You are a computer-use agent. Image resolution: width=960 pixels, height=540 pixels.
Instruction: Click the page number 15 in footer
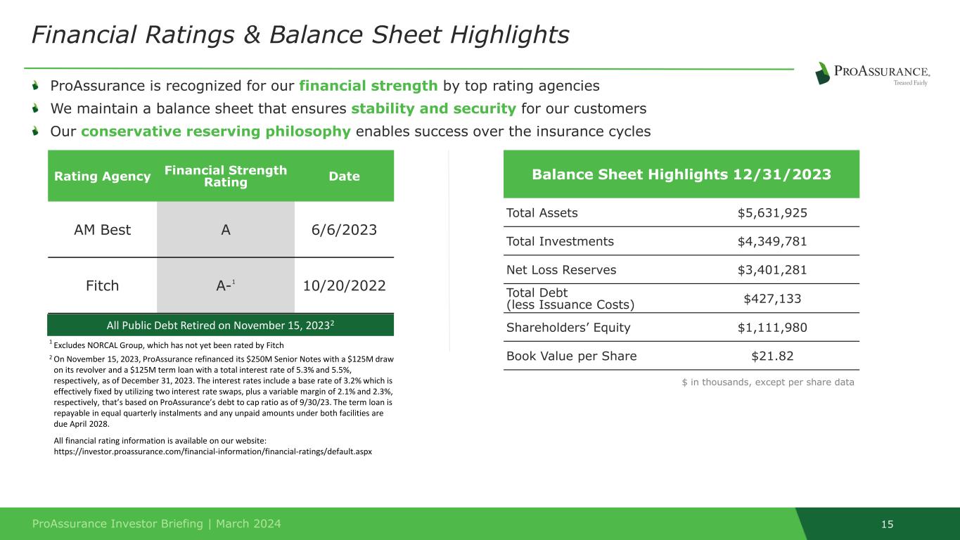887,524
